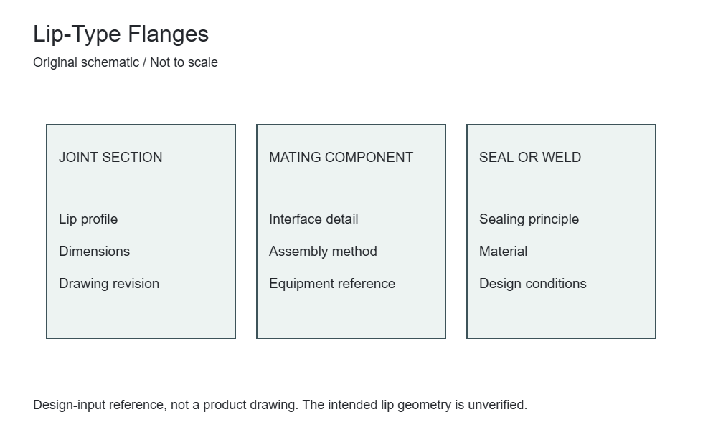Click the MATING COMPONENT heading
This screenshot has width=703, height=430.
pos(341,157)
